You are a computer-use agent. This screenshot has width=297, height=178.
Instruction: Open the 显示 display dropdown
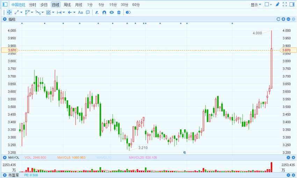click(x=256, y=5)
